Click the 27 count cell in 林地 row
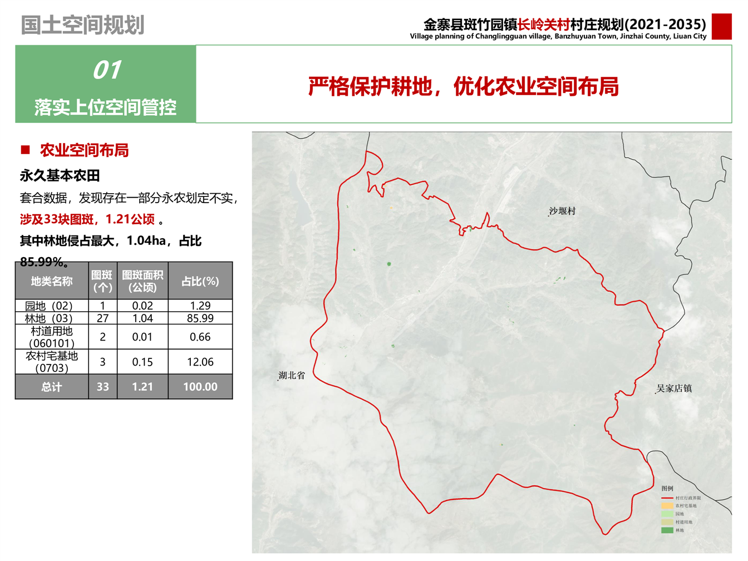 click(x=102, y=318)
